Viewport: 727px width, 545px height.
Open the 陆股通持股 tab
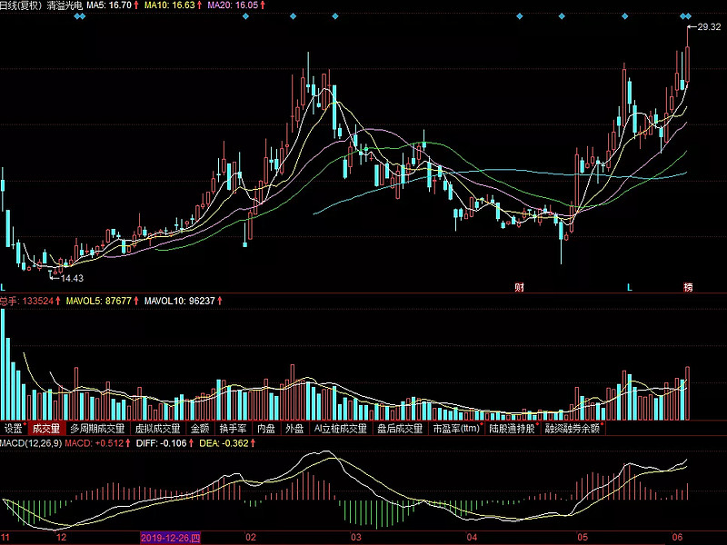(513, 428)
